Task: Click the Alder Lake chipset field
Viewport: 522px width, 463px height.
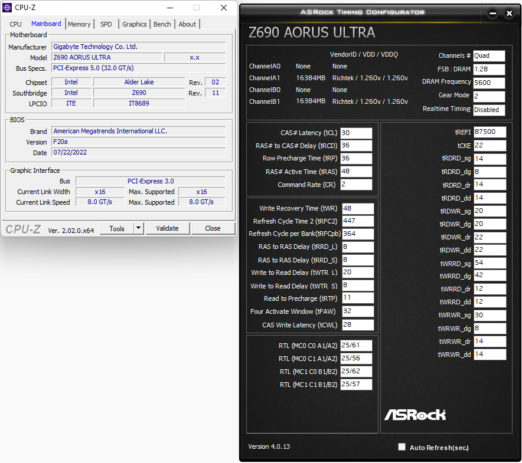Action: 139,82
